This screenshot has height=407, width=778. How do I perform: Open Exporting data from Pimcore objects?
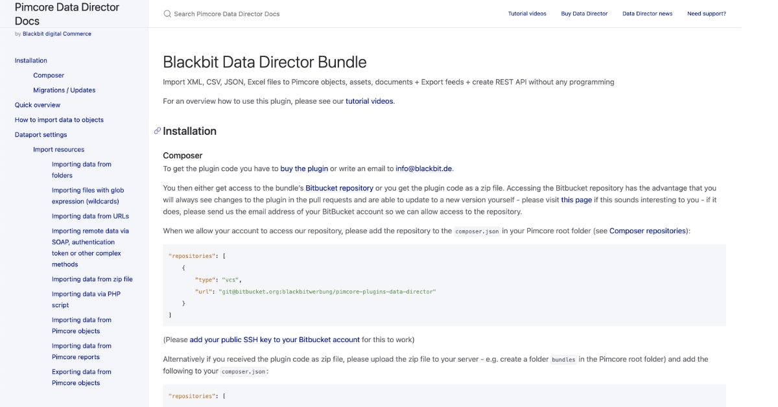click(80, 377)
